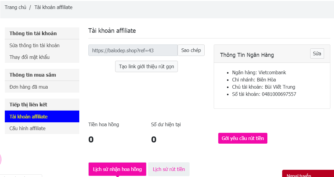
Task: Go to Trang chủ breadcrumb link
Action: pyautogui.click(x=15, y=7)
